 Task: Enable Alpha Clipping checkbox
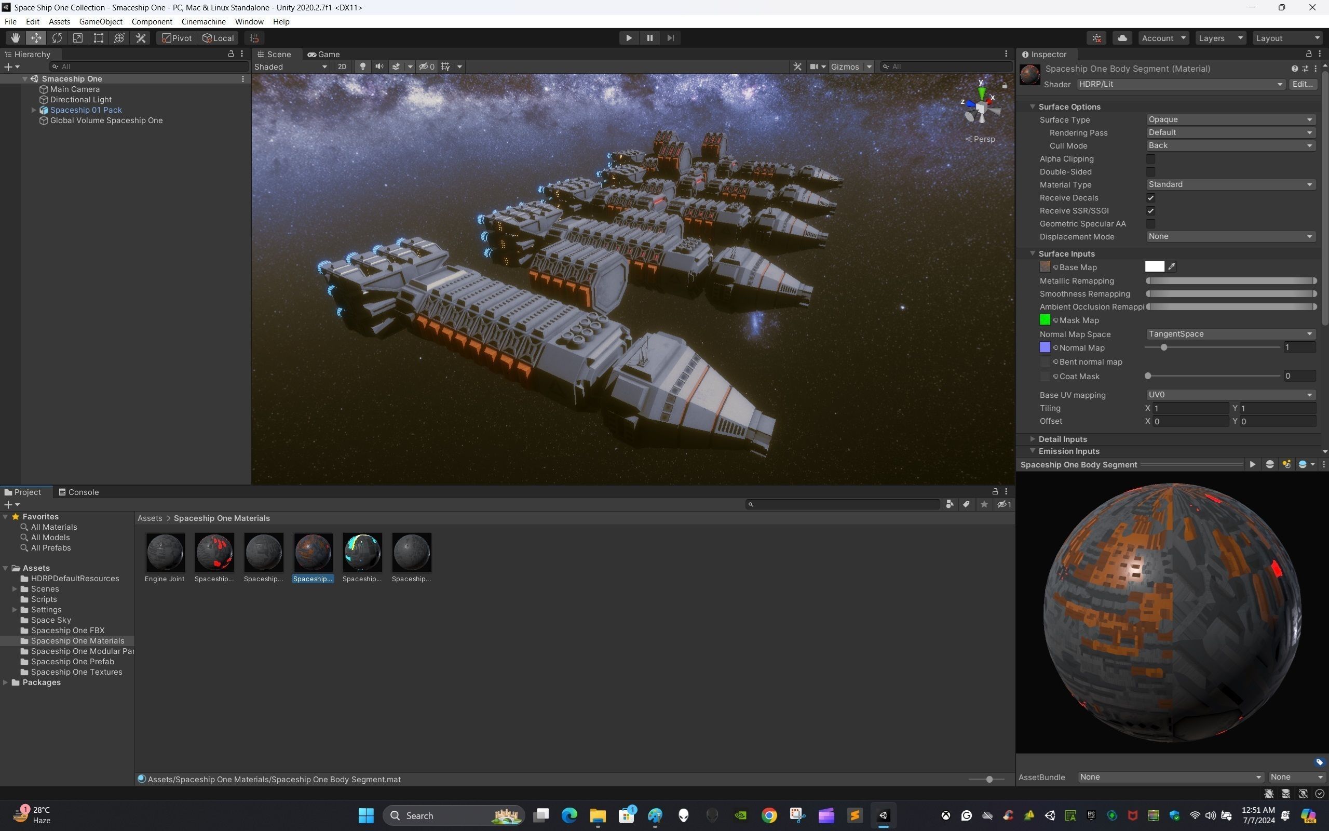(1150, 159)
